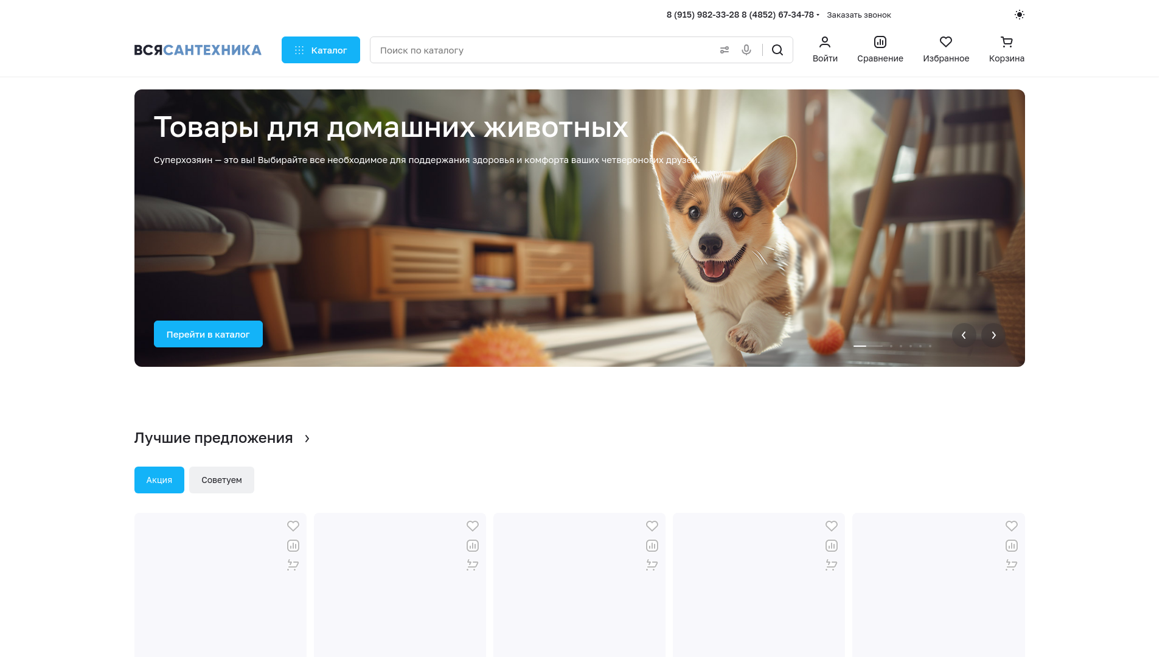
Task: Click Перейти в каталог banner button
Action: pos(208,334)
